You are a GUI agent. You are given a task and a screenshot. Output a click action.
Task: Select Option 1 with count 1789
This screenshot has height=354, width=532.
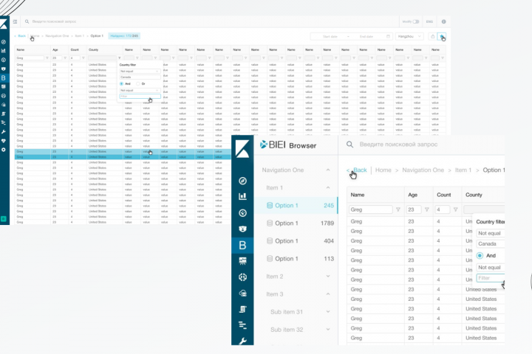[x=296, y=223]
